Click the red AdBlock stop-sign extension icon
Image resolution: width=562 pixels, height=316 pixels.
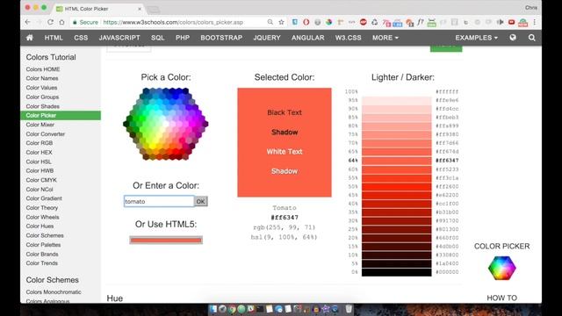[363, 22]
